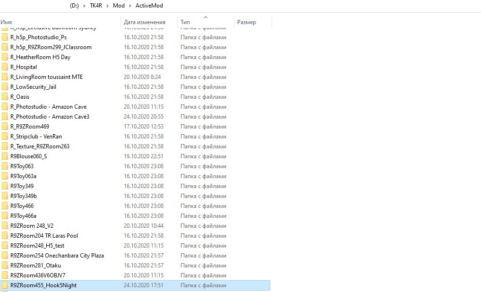
Task: Click Папка с файлами type of R9Toy349
Action: click(203, 186)
